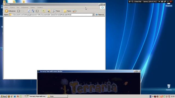The height and width of the screenshot is (98, 175).
Task: Maximize the Terraria game window
Action: [137, 71]
